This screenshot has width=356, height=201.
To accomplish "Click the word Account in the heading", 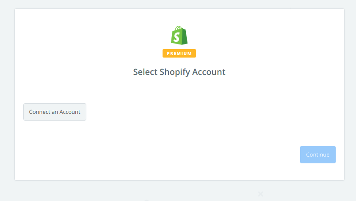I will tap(209, 72).
